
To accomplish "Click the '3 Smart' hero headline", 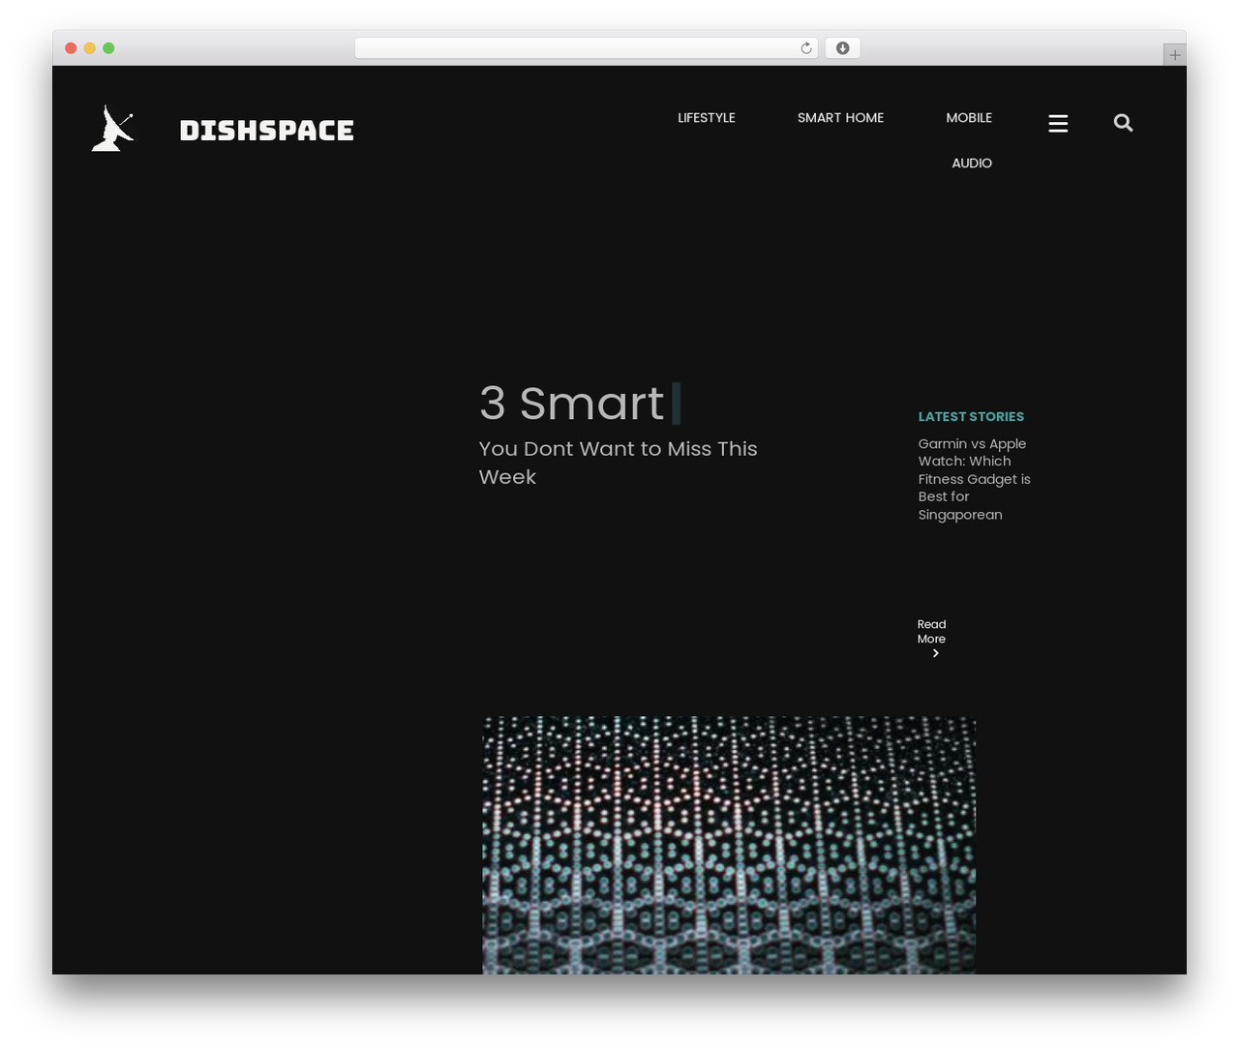I will pos(571,404).
